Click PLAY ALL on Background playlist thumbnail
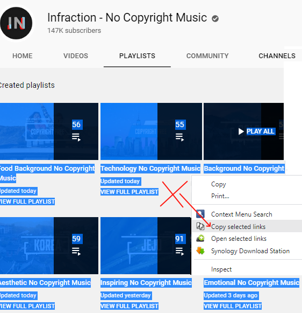 pos(261,131)
